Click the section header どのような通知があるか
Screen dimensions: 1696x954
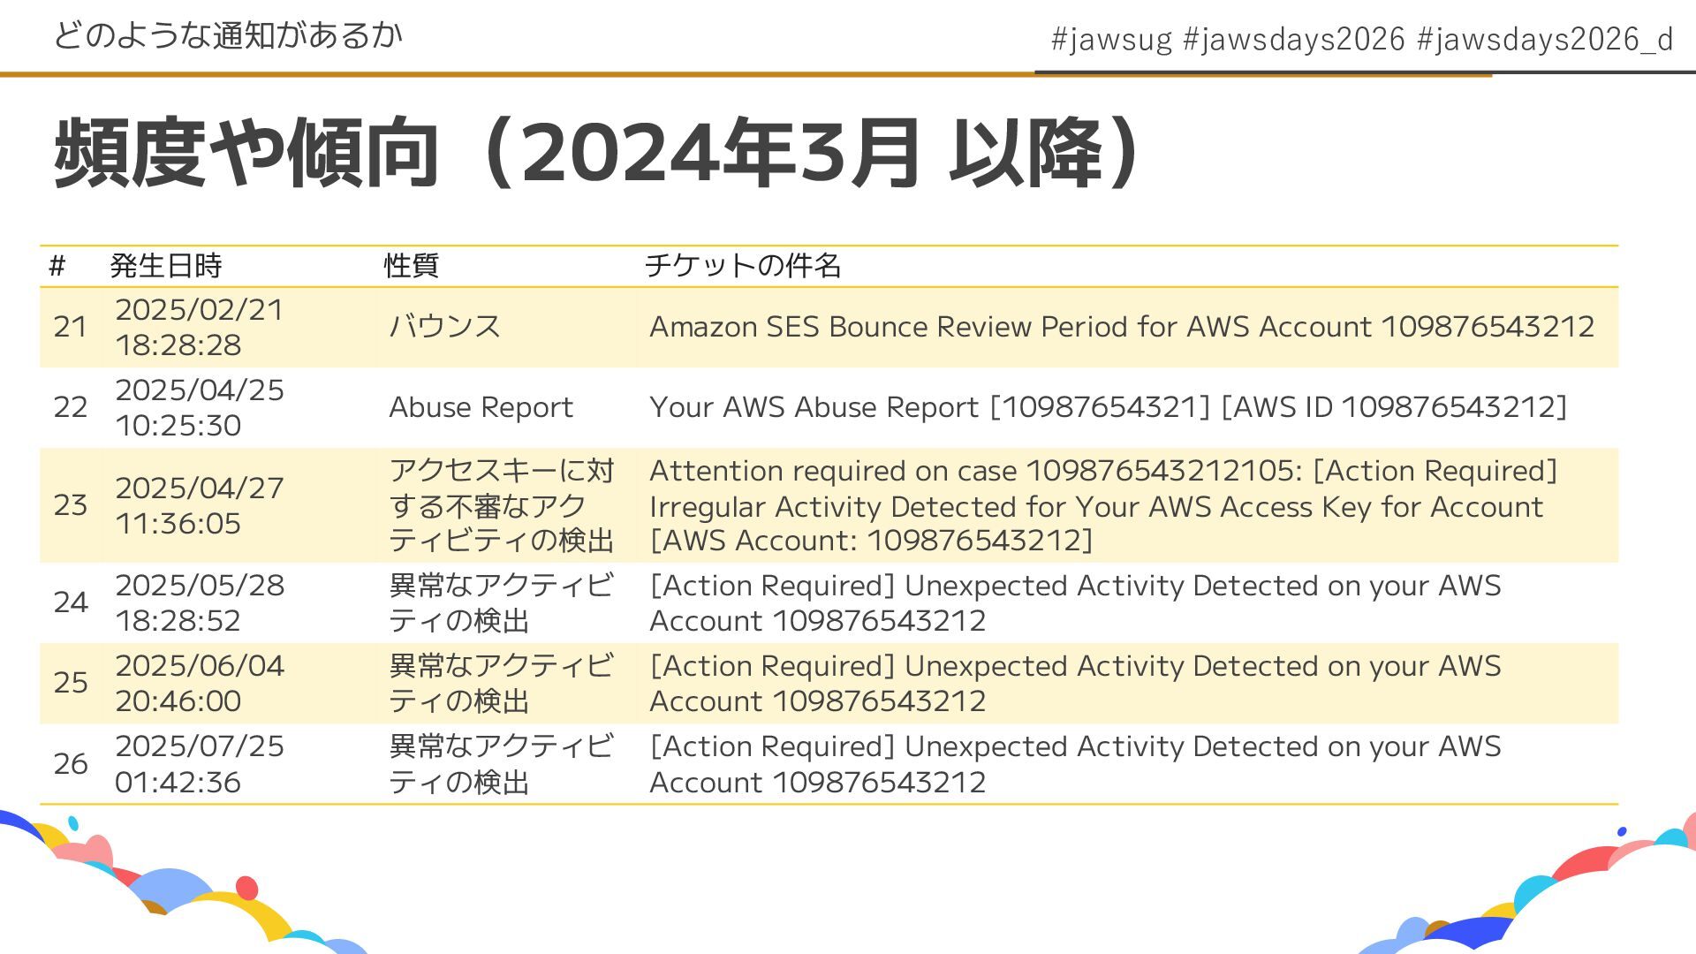pyautogui.click(x=228, y=35)
